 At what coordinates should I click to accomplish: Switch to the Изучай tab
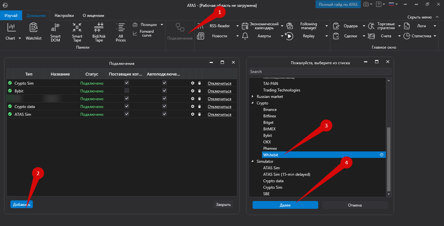tap(11, 16)
